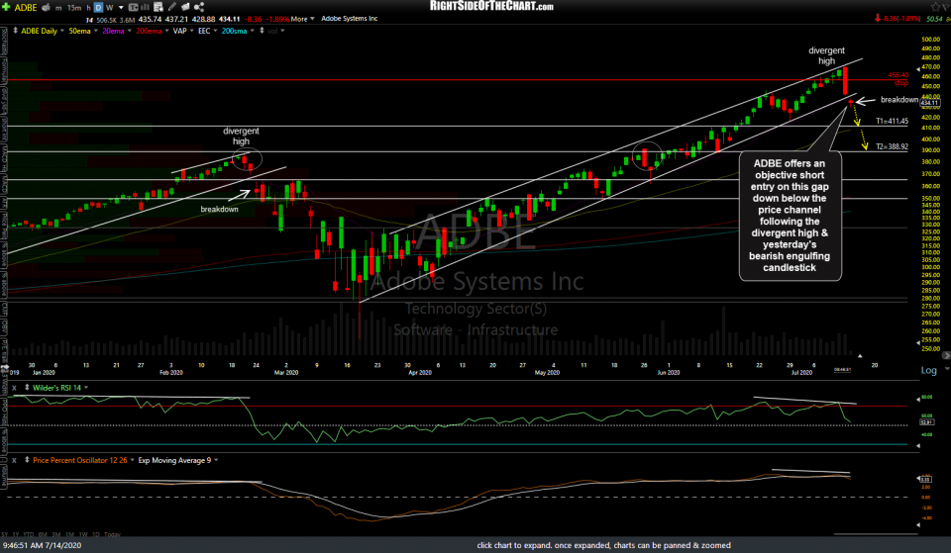Click the green plus add-symbol icon

click(6, 7)
